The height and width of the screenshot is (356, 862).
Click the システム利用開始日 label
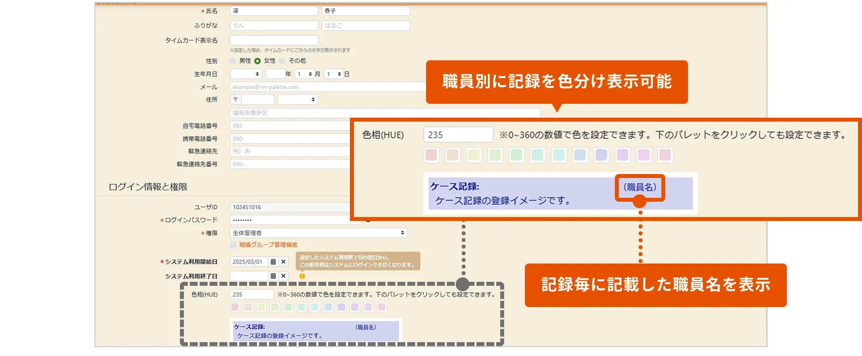pos(191,262)
